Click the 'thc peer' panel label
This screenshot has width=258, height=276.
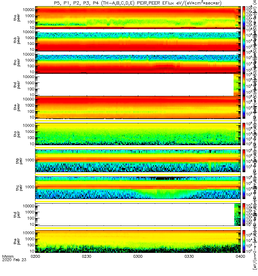tap(17, 62)
